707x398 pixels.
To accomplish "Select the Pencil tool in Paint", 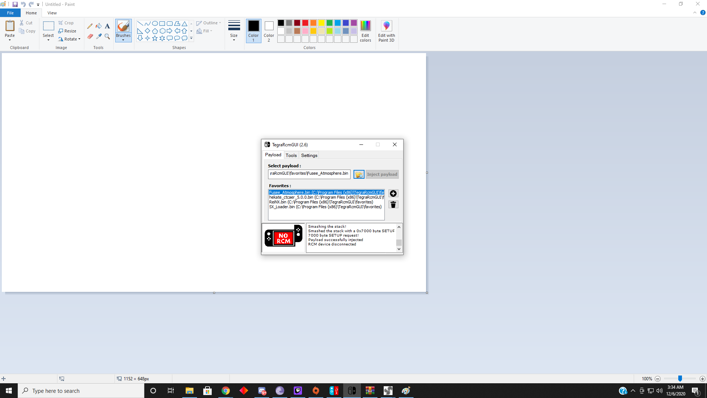I will (x=90, y=26).
